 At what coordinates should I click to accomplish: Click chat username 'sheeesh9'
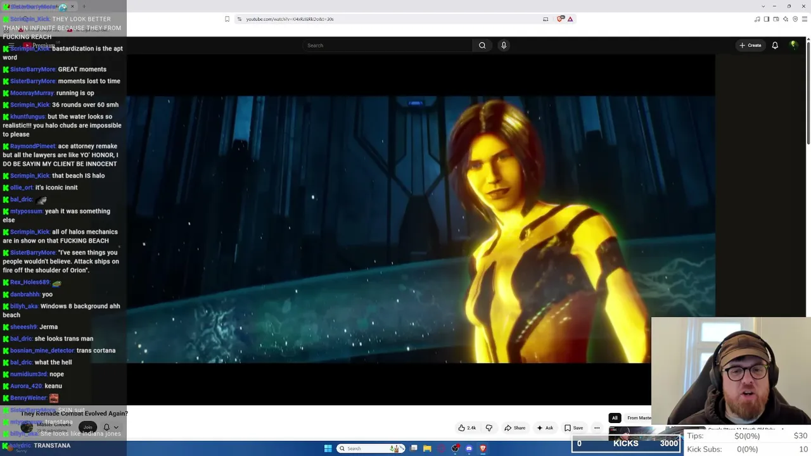[23, 327]
